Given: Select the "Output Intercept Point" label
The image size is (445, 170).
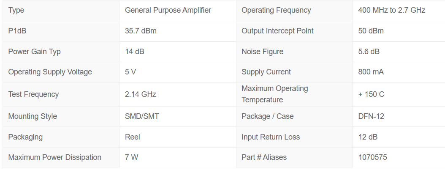Looking at the screenshot, I should point(277,31).
